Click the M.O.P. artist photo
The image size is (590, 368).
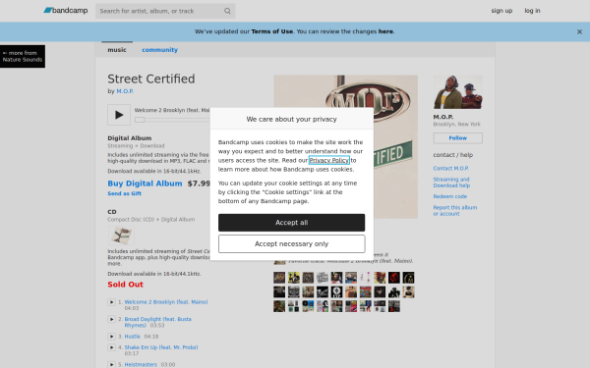tap(457, 92)
